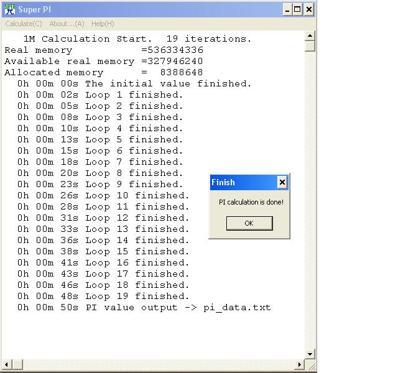Click the 'Loop 8 finished.' line

click(x=100, y=173)
